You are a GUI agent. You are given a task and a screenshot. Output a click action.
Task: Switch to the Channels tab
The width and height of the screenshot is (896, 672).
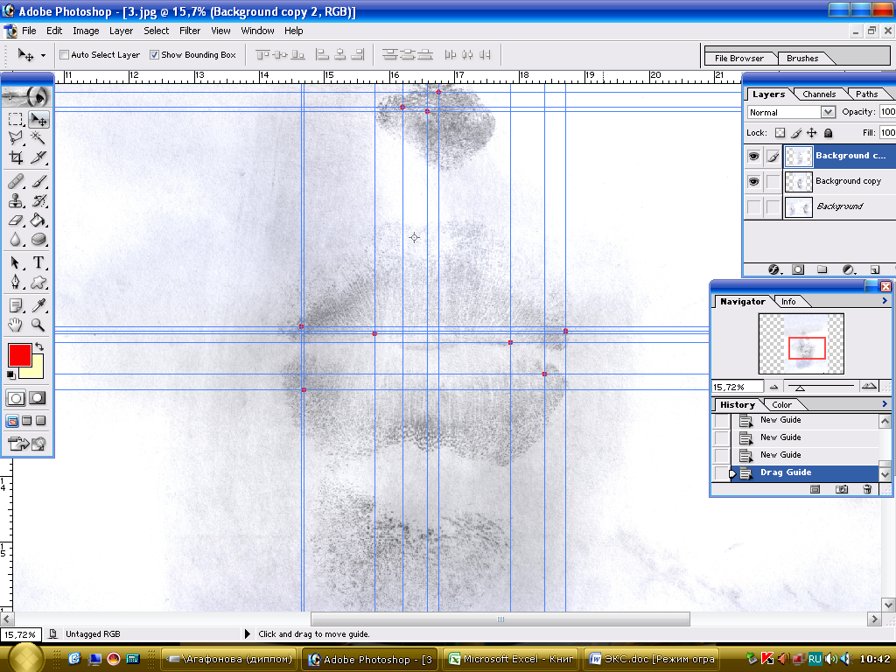pos(819,94)
